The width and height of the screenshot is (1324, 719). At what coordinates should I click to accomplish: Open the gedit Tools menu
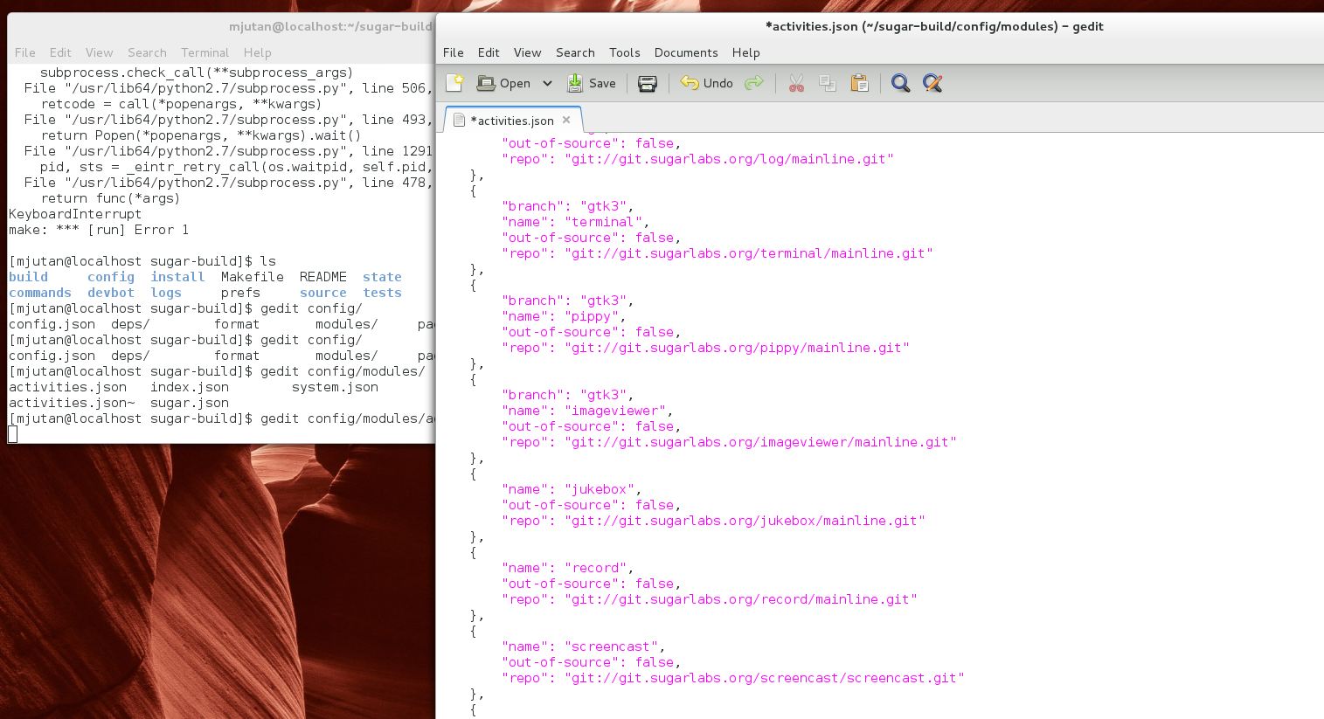pyautogui.click(x=624, y=52)
